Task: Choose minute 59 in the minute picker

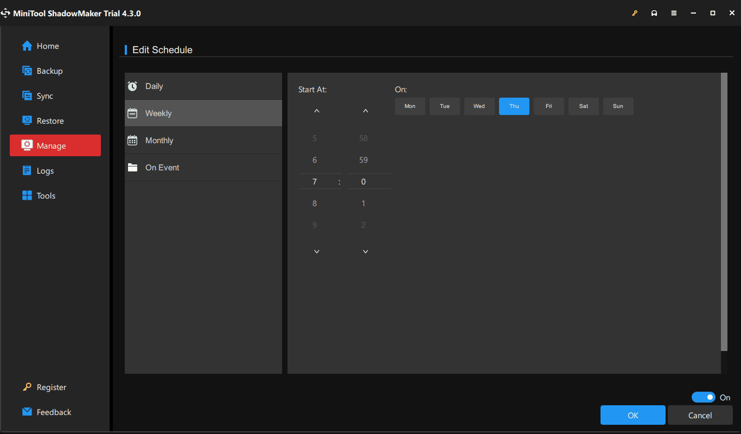Action: coord(363,160)
